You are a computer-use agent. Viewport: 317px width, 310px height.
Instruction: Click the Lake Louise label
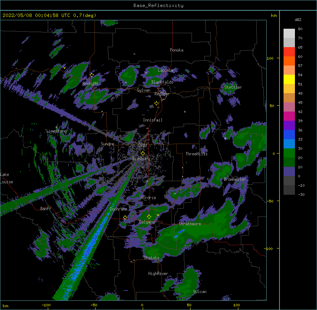tap(7, 178)
